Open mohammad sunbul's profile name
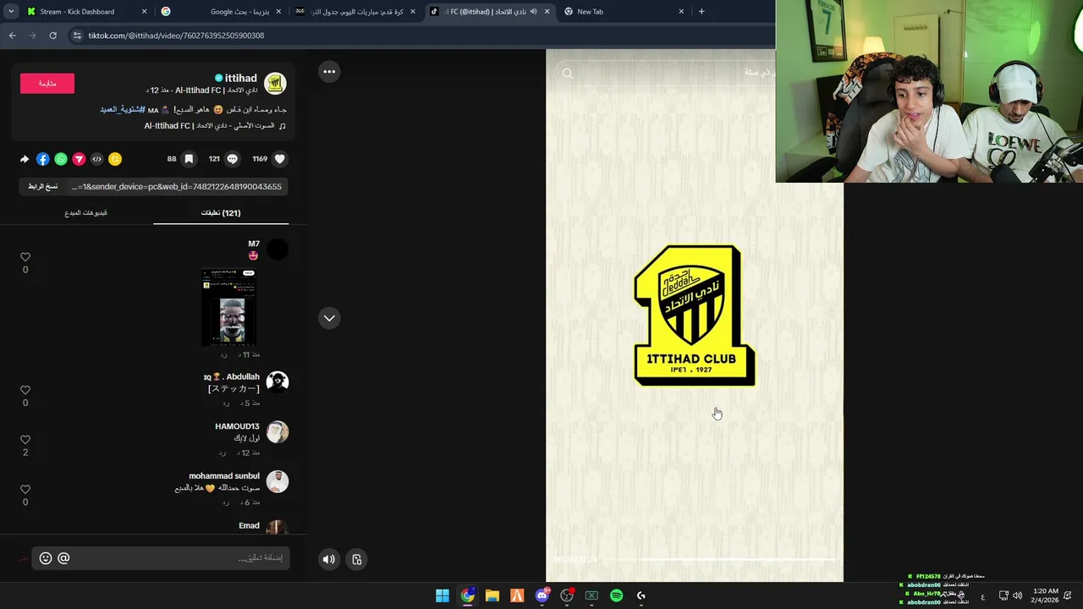 coord(224,476)
